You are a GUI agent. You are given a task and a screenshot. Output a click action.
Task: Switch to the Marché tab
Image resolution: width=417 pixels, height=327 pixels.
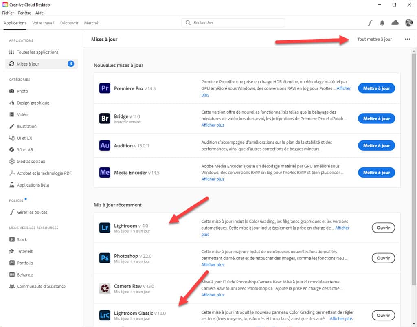pos(91,23)
